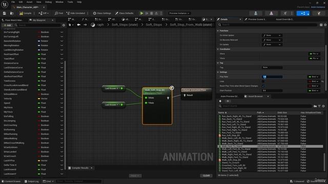Screen dimensions: 328x184
Task: Collapse the Settings section
Action: pos(218,72)
